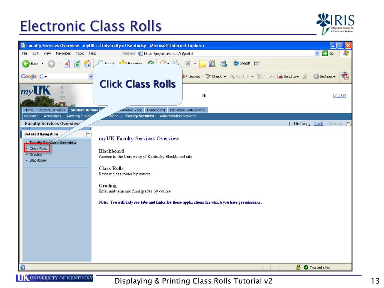Switch to the Blackboard top tab
384x288 pixels.
[x=156, y=110]
